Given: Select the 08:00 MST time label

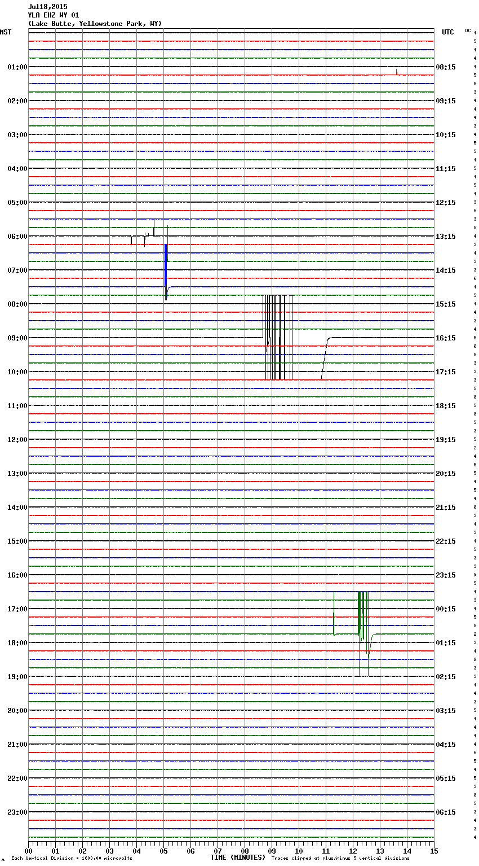Looking at the screenshot, I should tap(17, 304).
